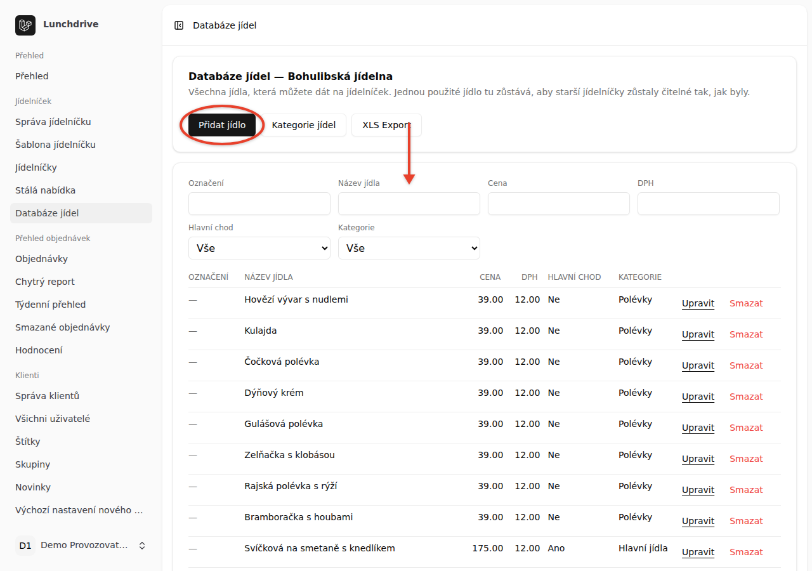Click the Lunchdrive logo icon
The width and height of the screenshot is (812, 571).
coord(25,25)
